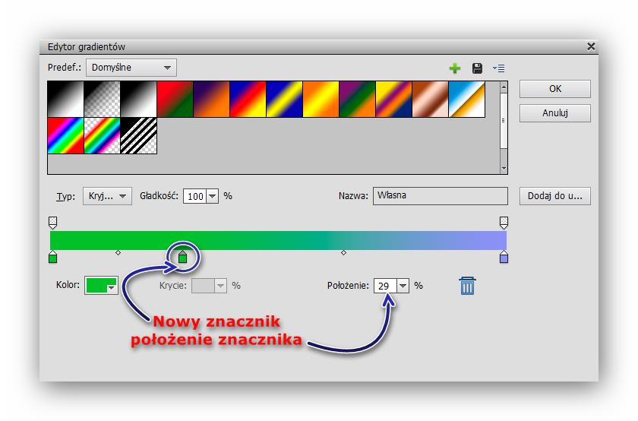Select the purple-to-orange gradient preset
Screen dimensions: 638x421
click(212, 100)
